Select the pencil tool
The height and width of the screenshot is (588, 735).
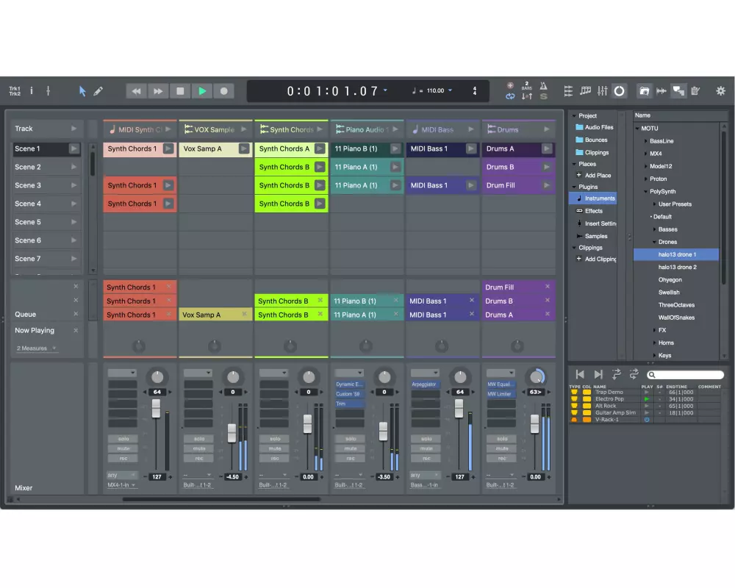coord(98,91)
